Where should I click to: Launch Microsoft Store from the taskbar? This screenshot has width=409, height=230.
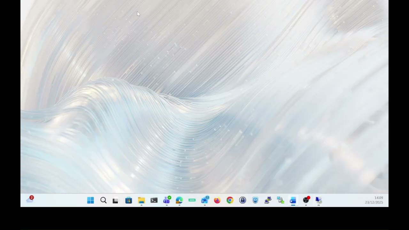[x=128, y=200]
